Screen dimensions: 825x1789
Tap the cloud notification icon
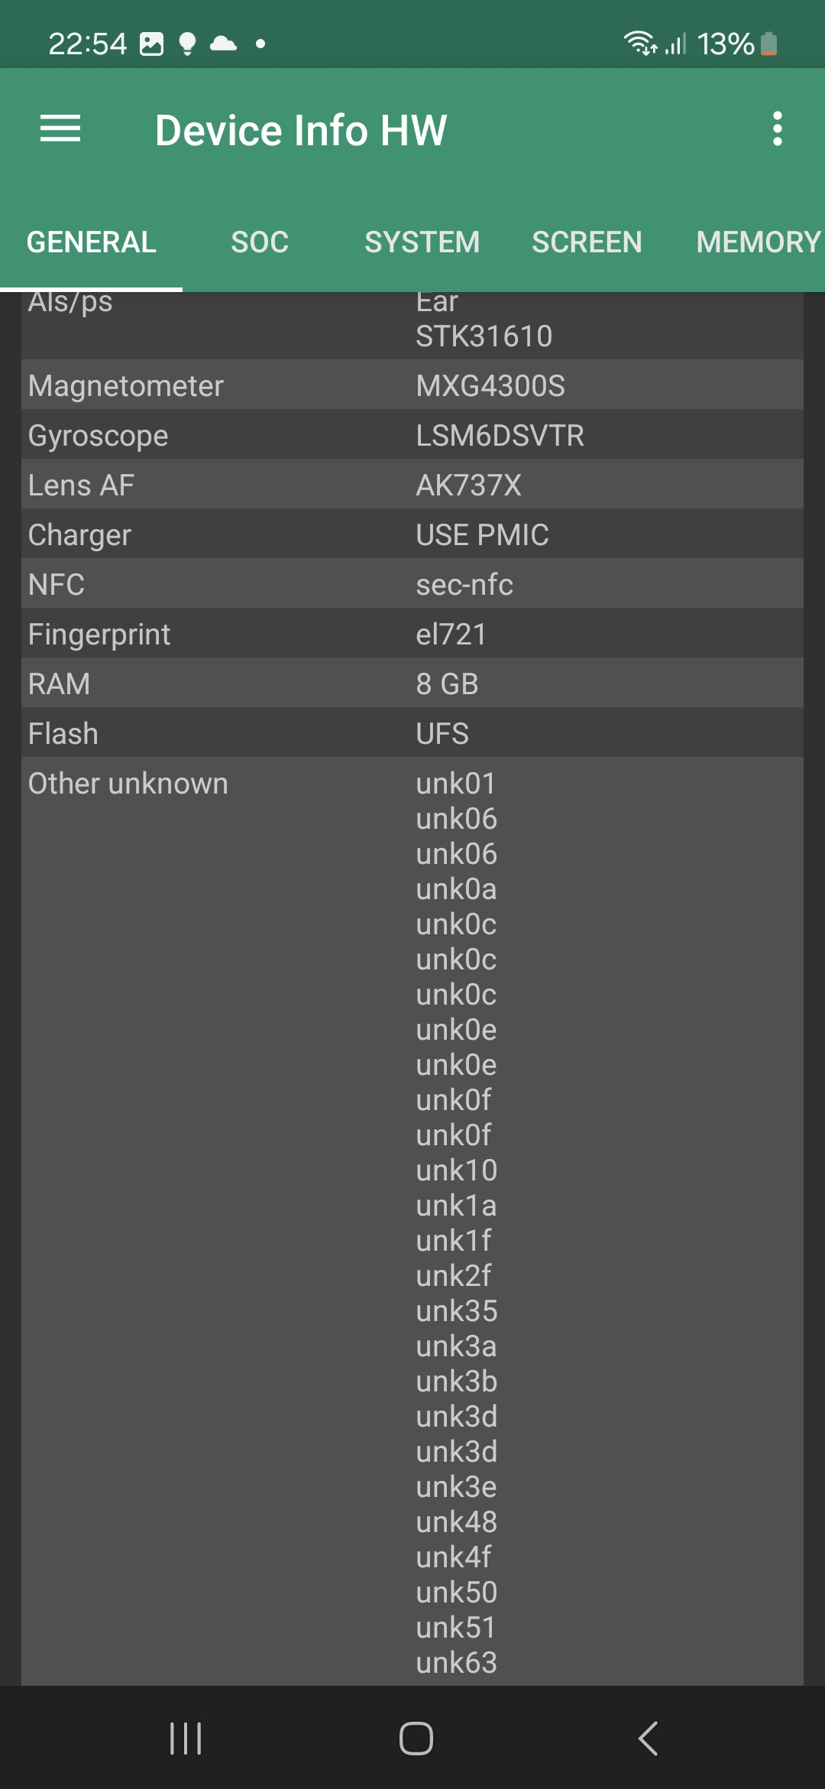223,44
